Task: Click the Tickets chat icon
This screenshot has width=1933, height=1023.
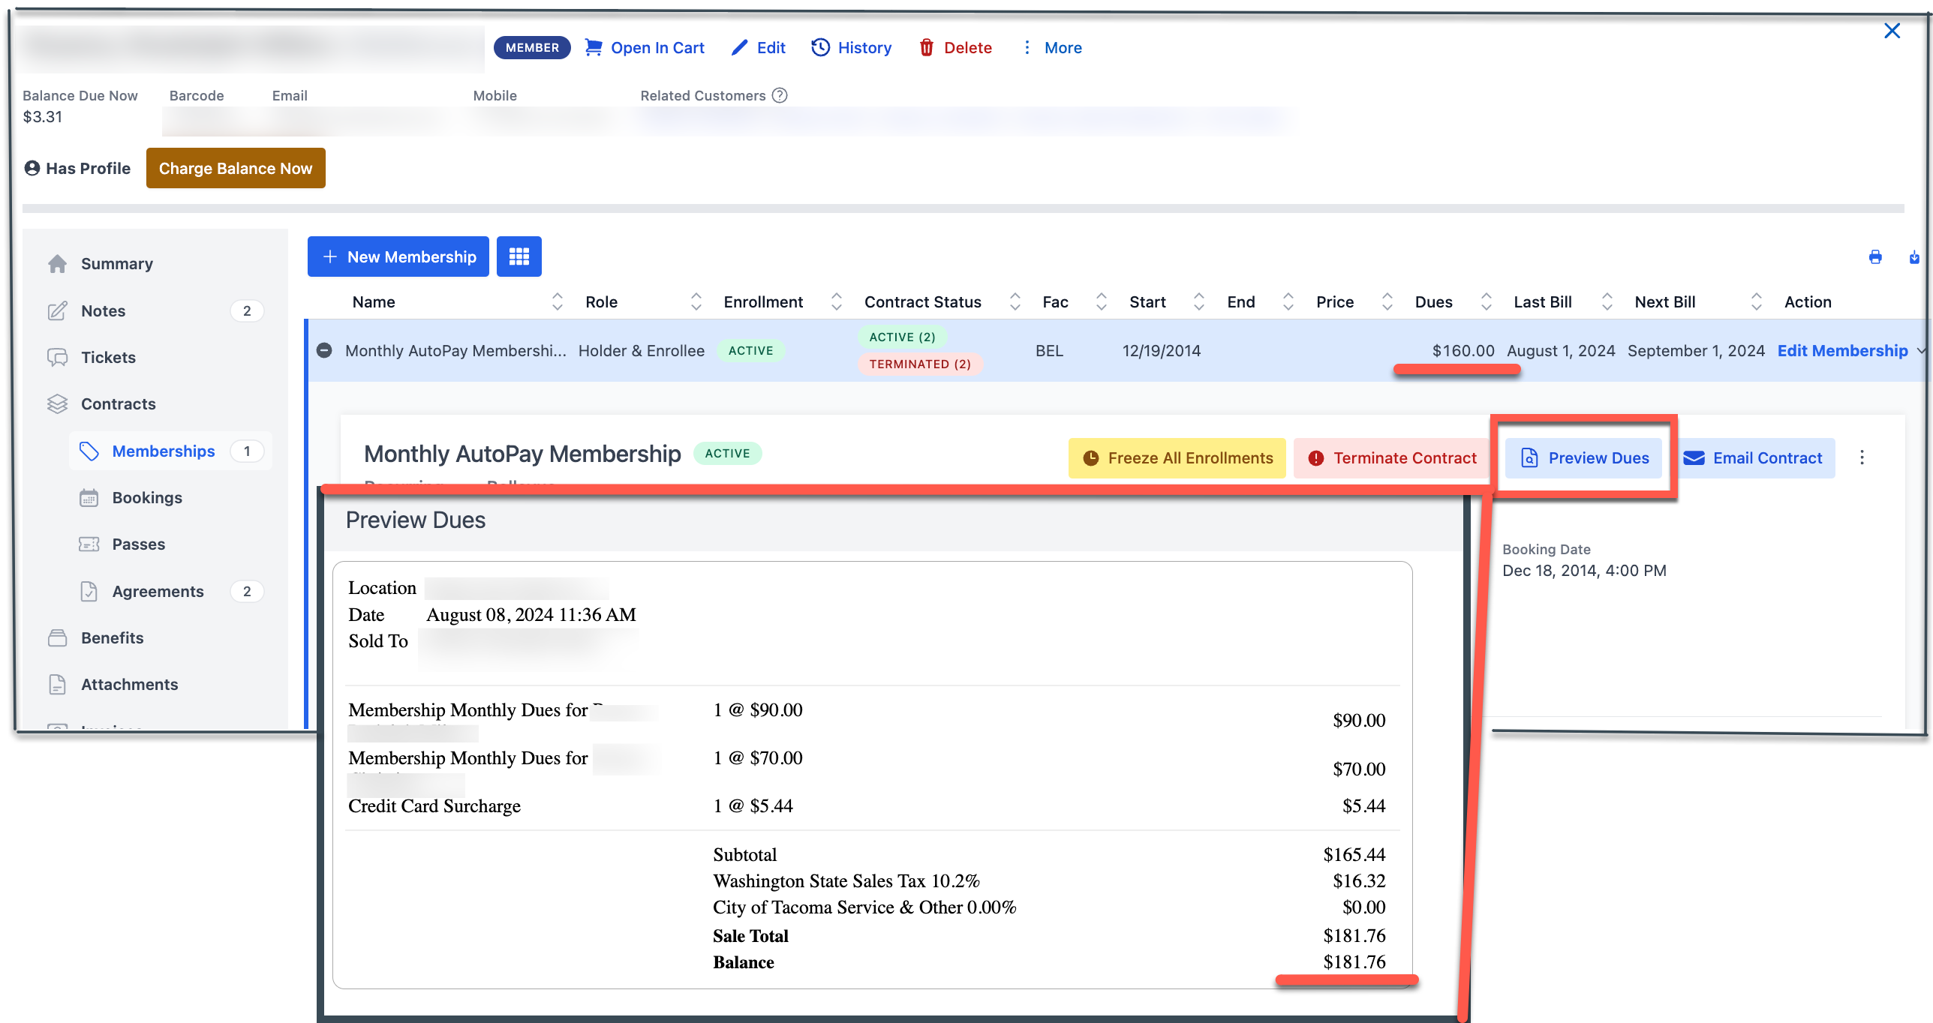Action: 58,357
